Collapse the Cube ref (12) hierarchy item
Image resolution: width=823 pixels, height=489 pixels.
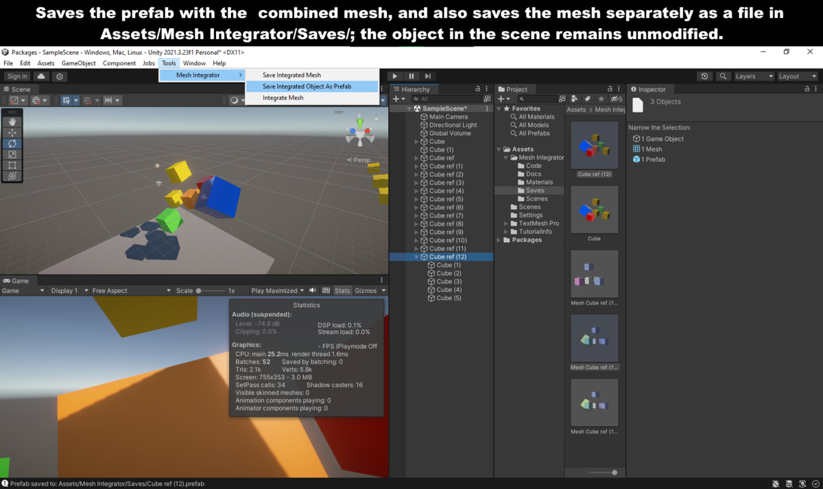pos(417,257)
